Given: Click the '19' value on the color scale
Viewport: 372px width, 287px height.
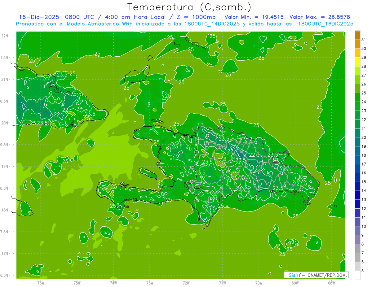Looking at the screenshot, I should [364, 146].
